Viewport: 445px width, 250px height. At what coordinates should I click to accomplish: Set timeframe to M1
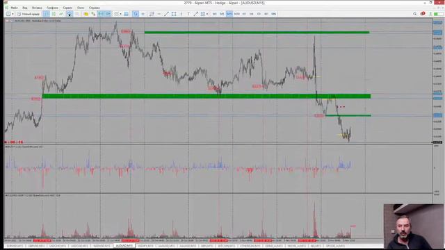click(215, 14)
